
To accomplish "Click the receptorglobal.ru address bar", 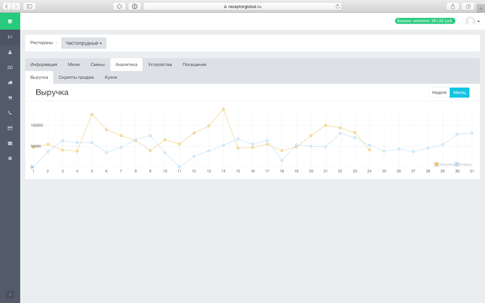I will coord(242,6).
